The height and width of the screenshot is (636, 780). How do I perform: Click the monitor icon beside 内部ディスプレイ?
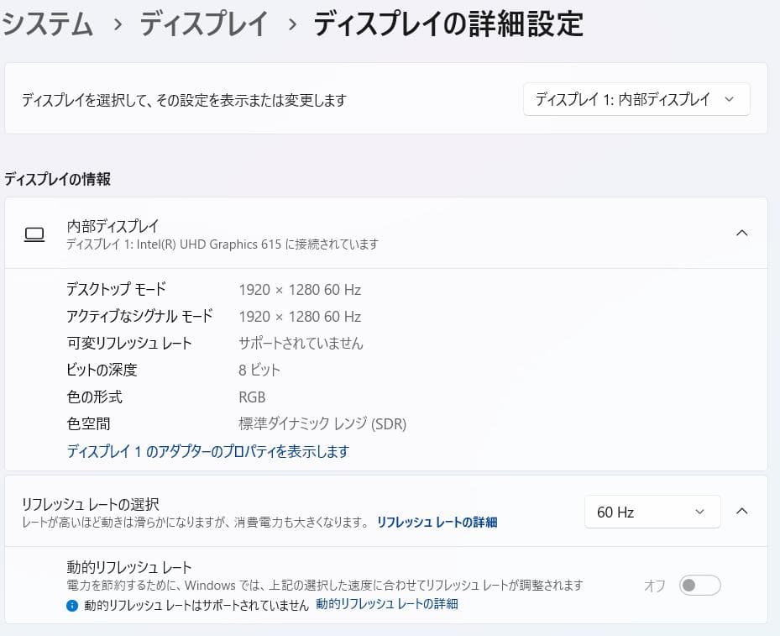[x=34, y=234]
